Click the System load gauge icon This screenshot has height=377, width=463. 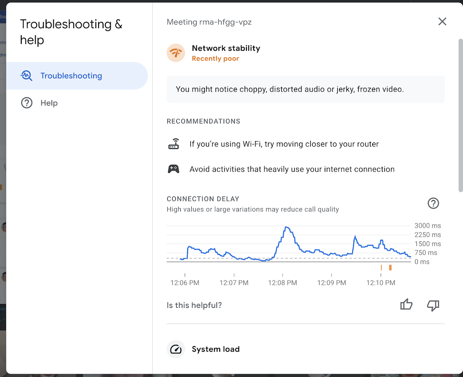176,349
